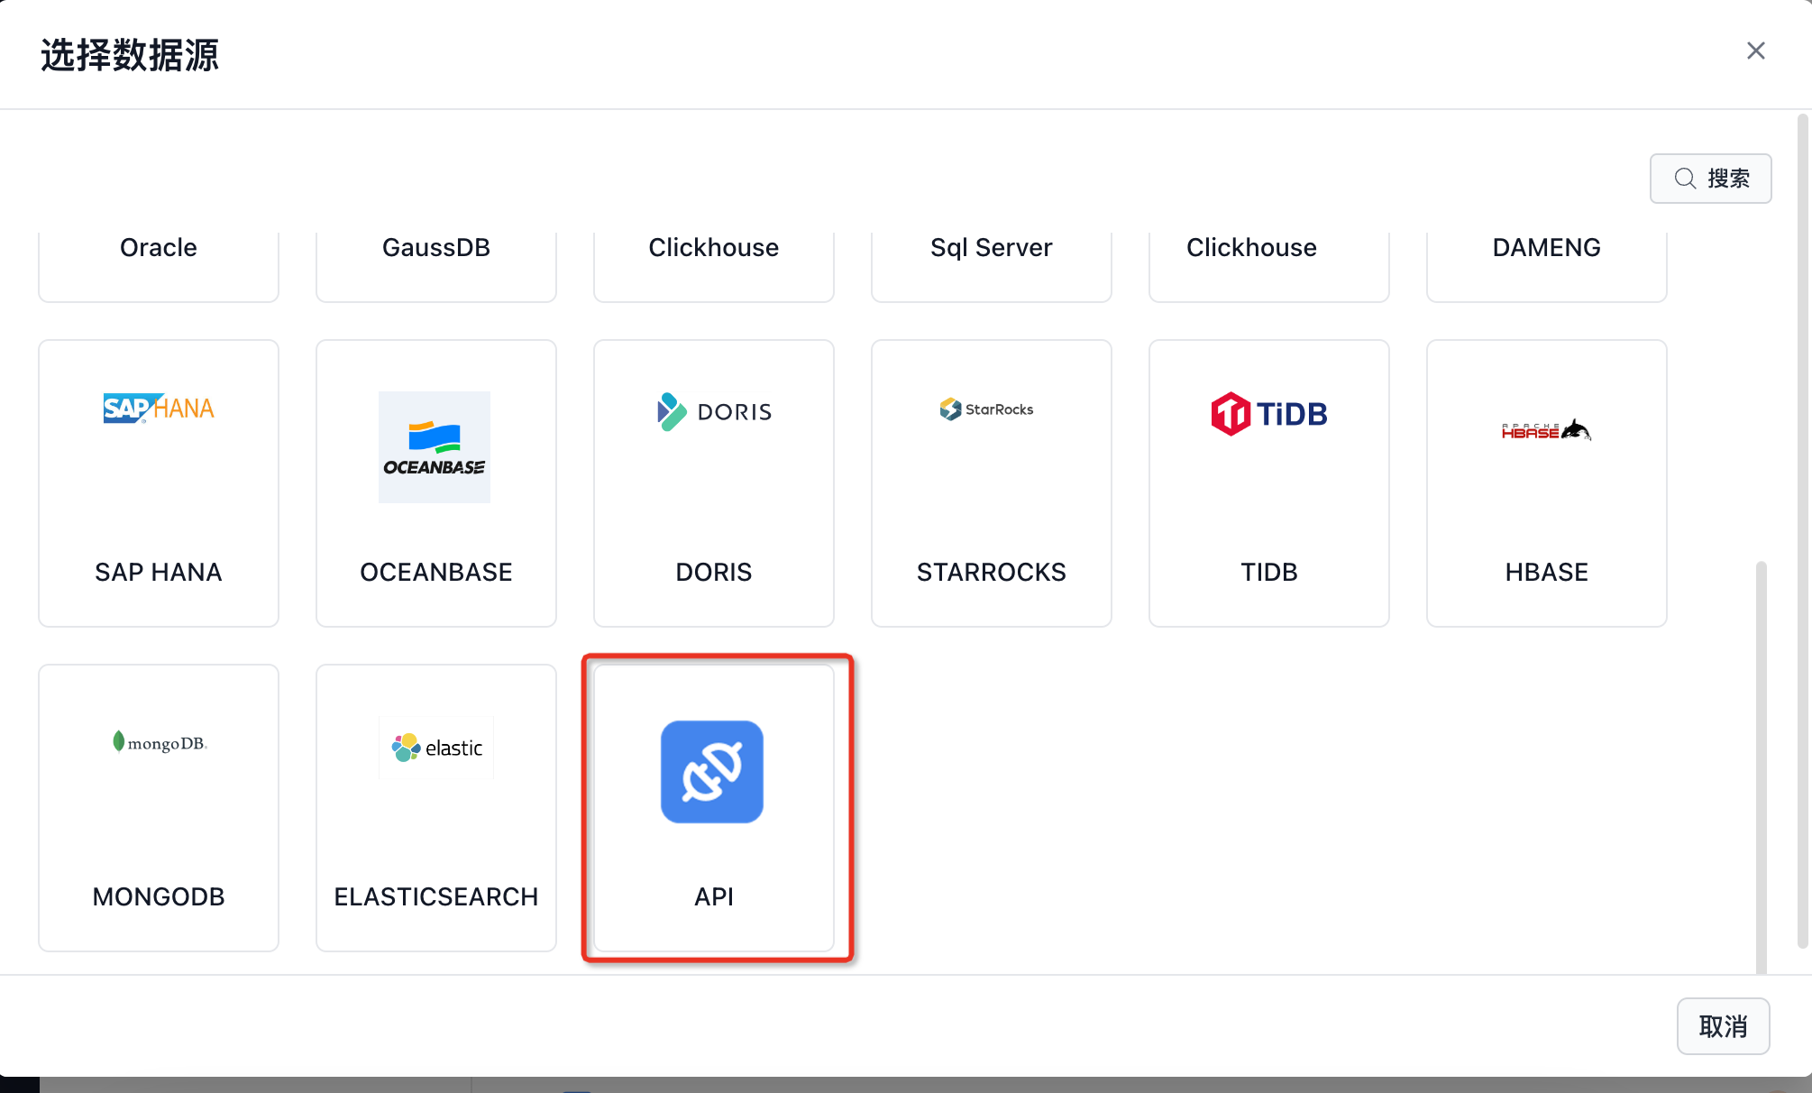Select the elastic logo icon
1812x1093 pixels.
[436, 748]
